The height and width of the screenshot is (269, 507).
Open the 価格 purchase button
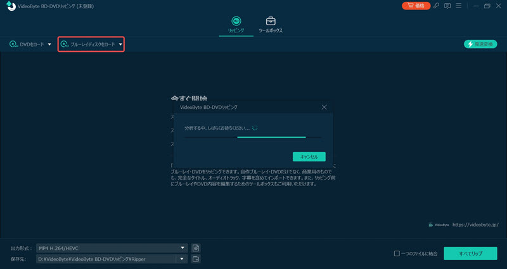416,6
